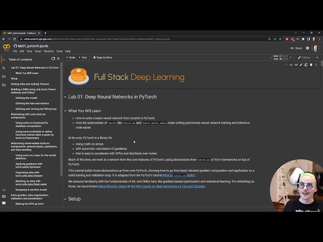The width and height of the screenshot is (323, 242).
Task: Collapse the Lab 01 section heading arrow
Action: click(65, 97)
